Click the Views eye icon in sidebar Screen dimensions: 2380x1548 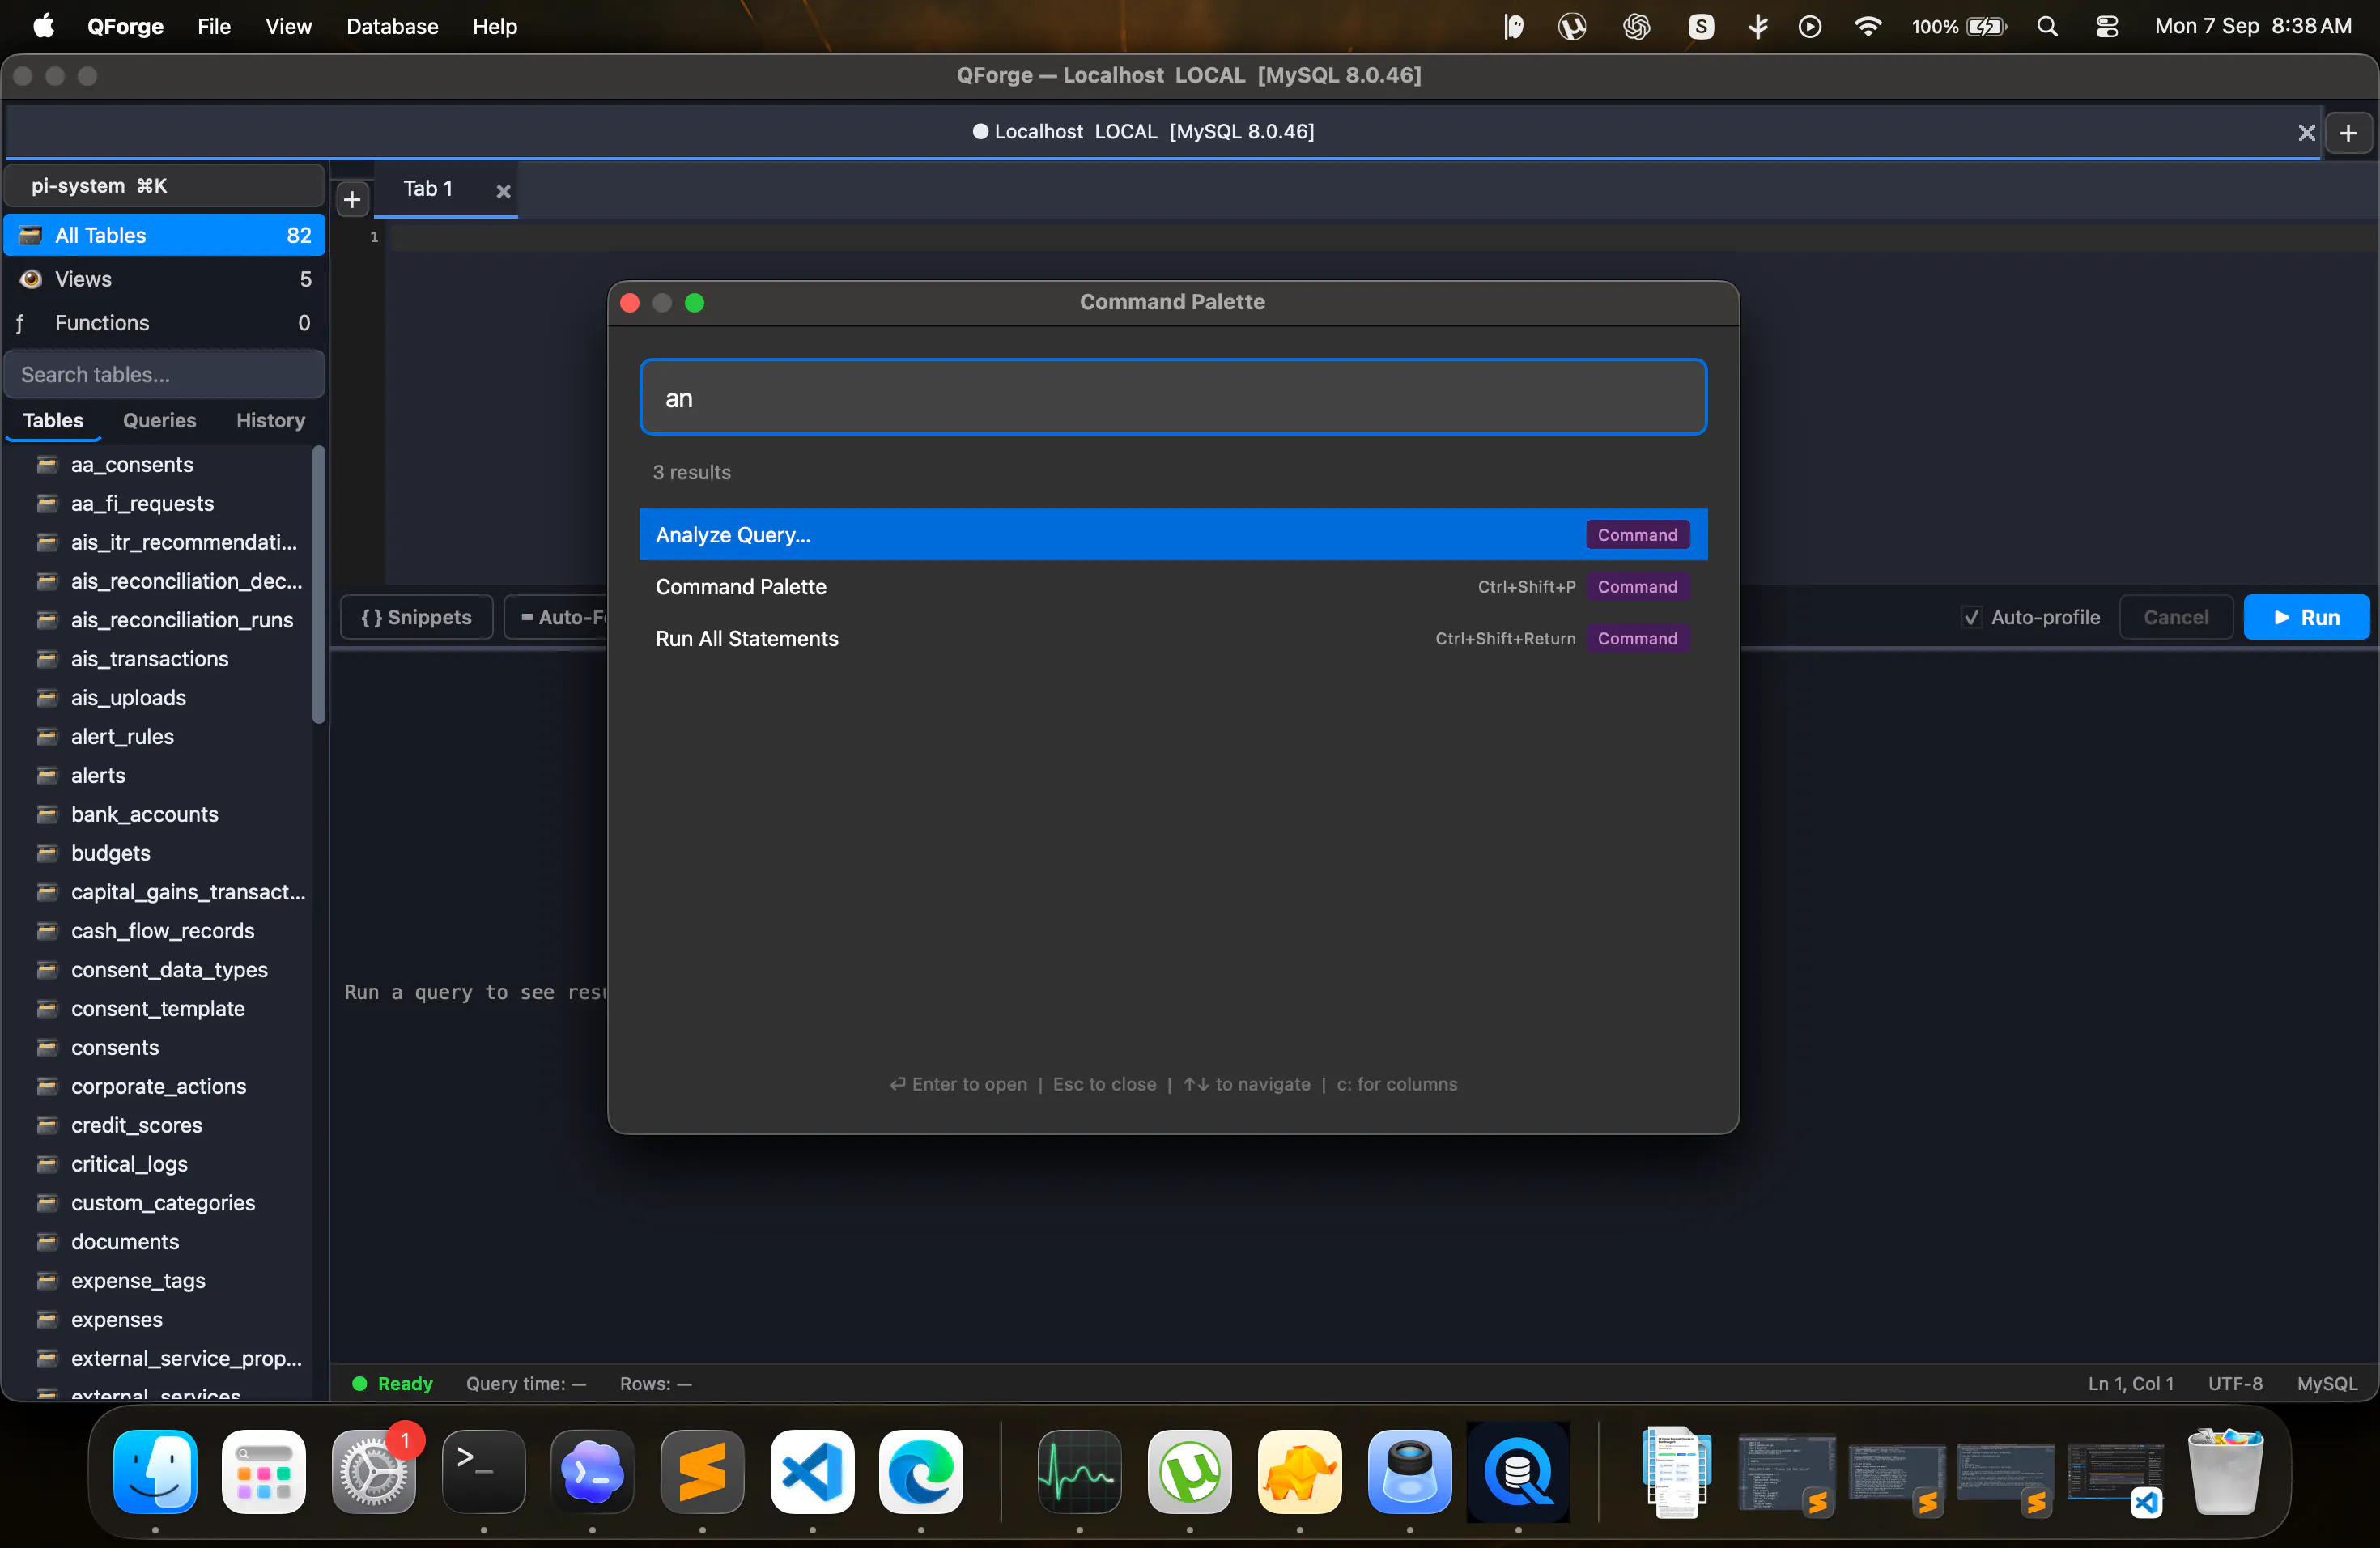31,279
